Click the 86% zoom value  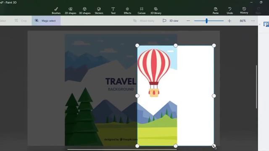(243, 21)
